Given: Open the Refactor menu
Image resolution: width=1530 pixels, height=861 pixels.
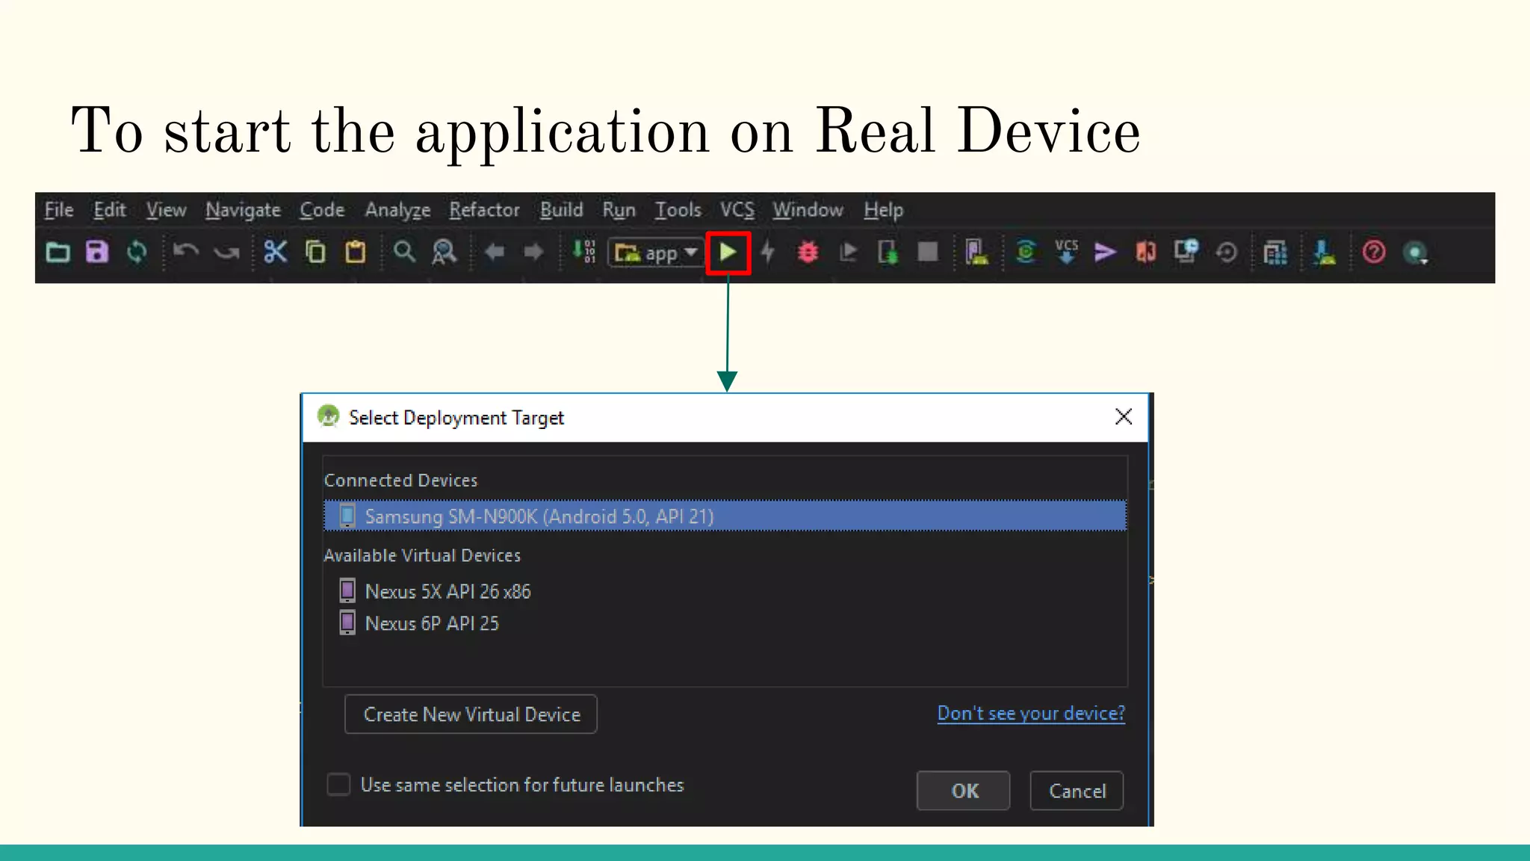Looking at the screenshot, I should (484, 210).
